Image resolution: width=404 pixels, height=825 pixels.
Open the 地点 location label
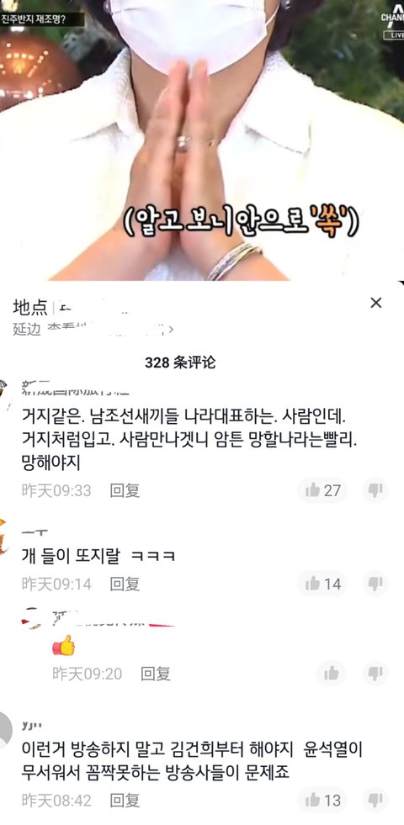click(30, 307)
